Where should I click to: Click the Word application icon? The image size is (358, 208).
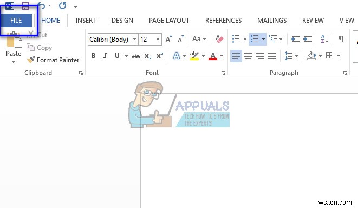pyautogui.click(x=10, y=6)
